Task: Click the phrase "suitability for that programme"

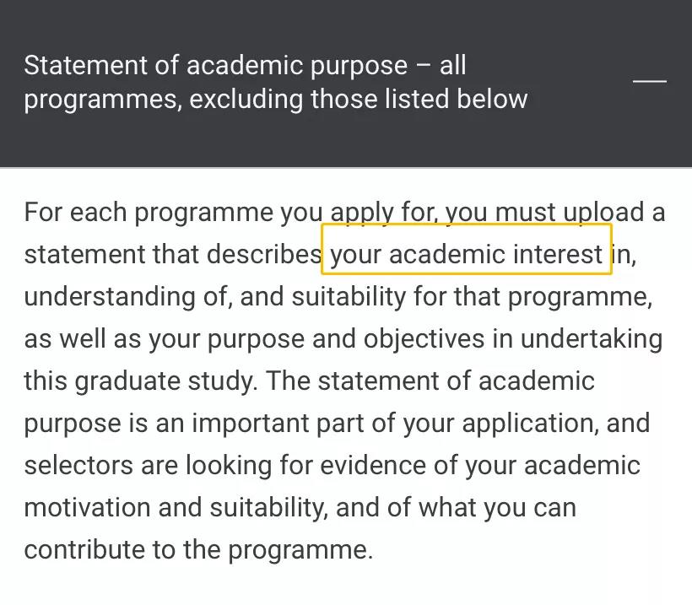Action: (472, 297)
